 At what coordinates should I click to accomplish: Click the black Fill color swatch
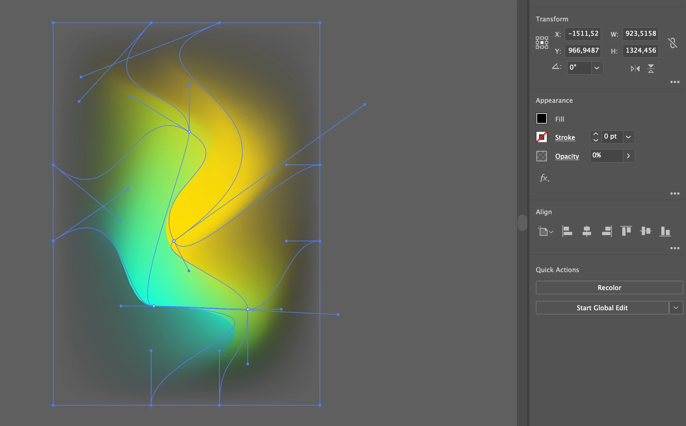(541, 119)
